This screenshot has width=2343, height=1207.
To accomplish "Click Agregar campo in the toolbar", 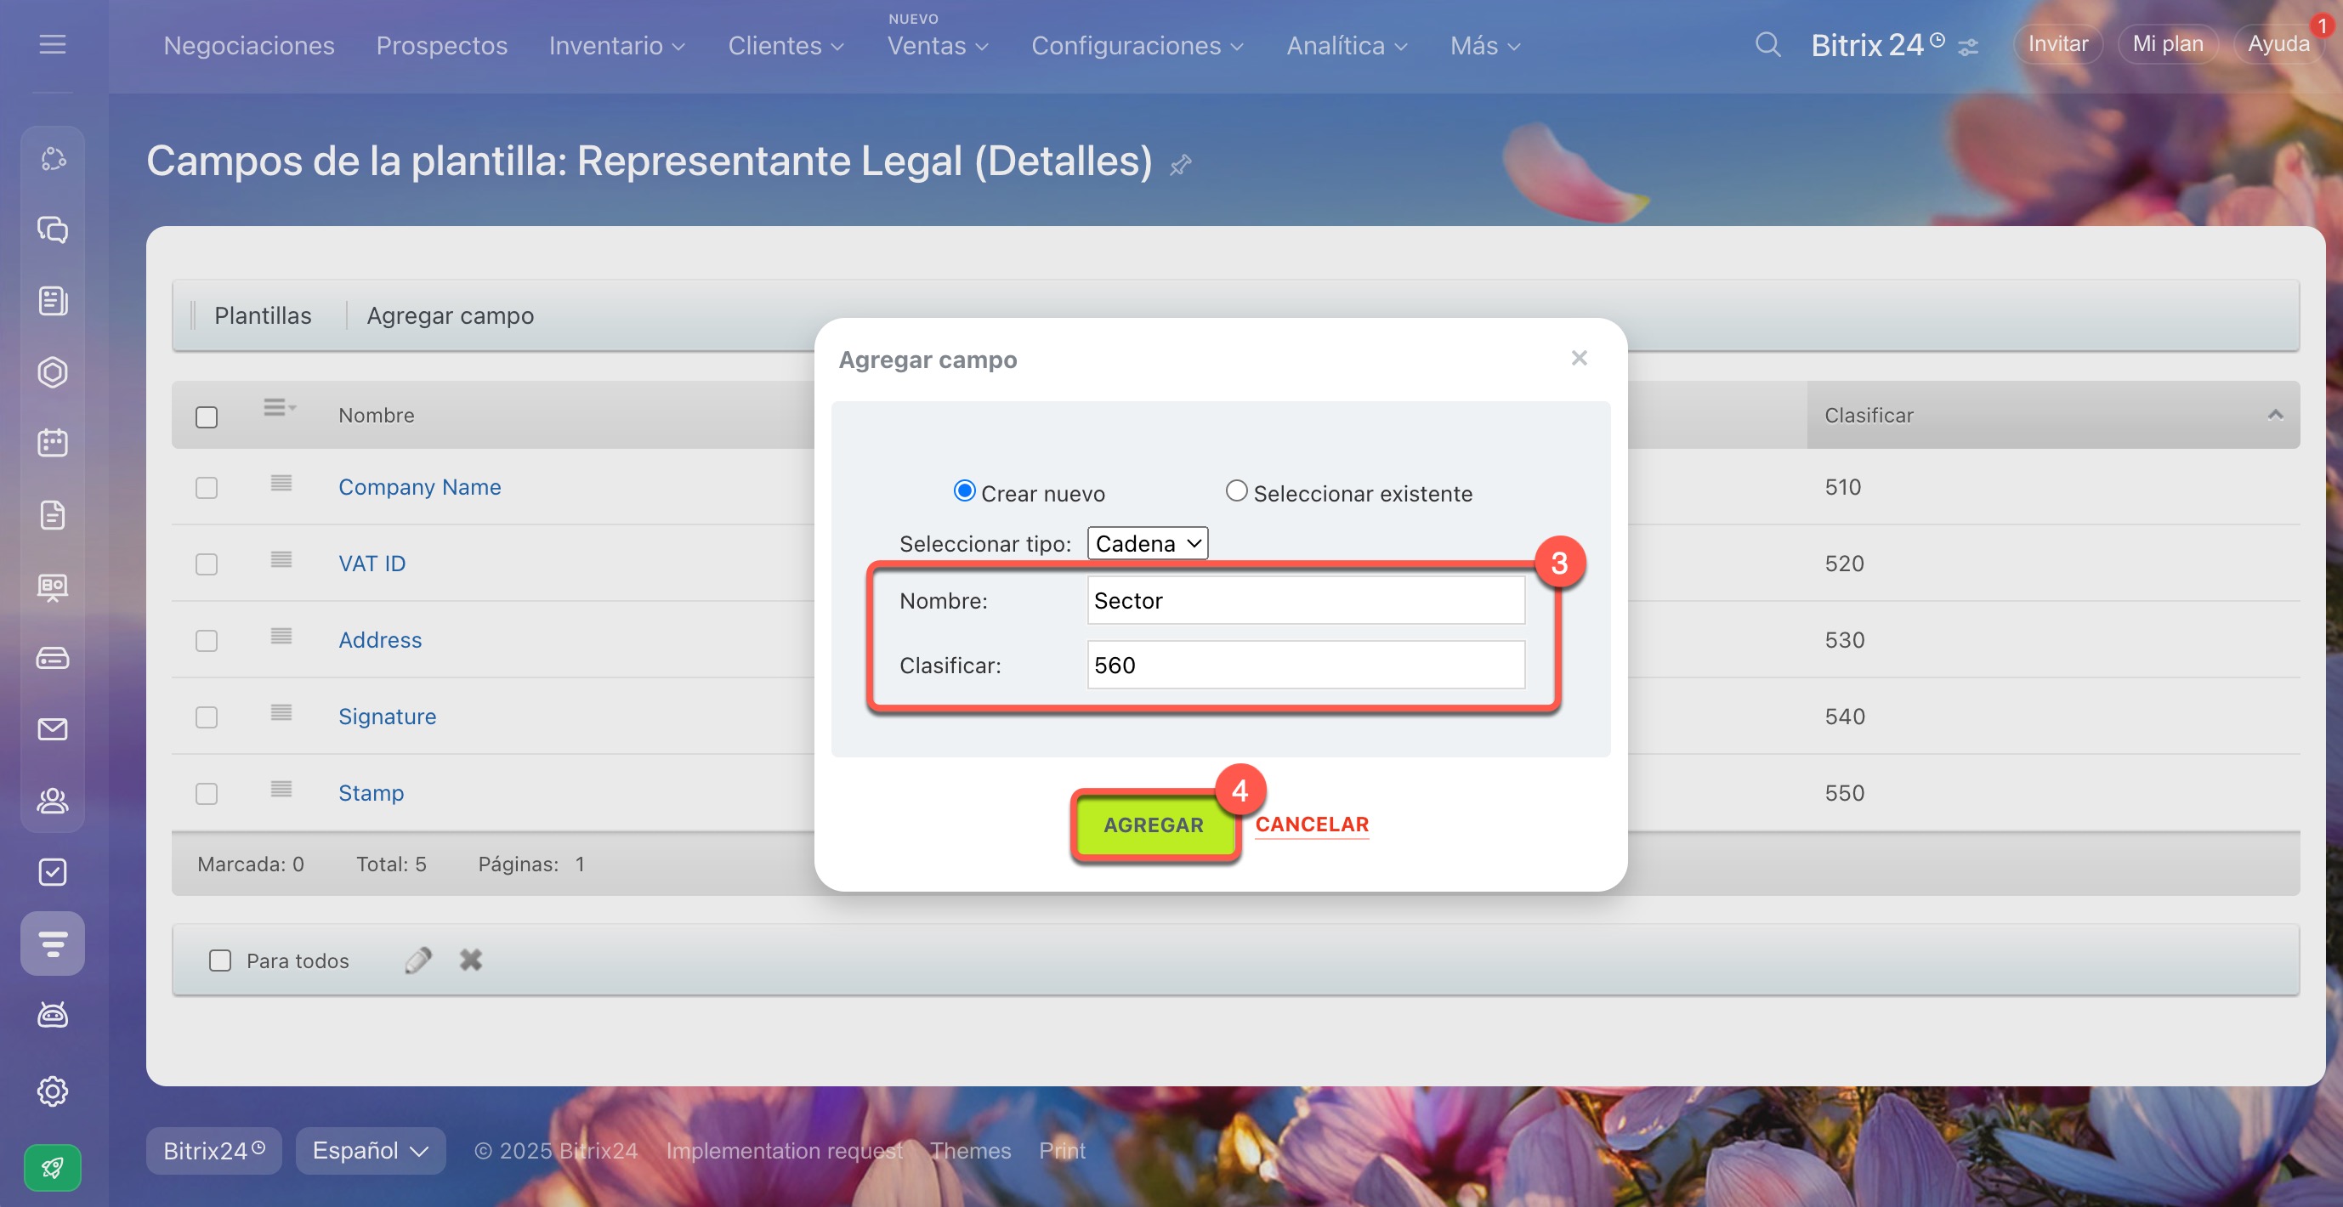I will click(x=451, y=315).
